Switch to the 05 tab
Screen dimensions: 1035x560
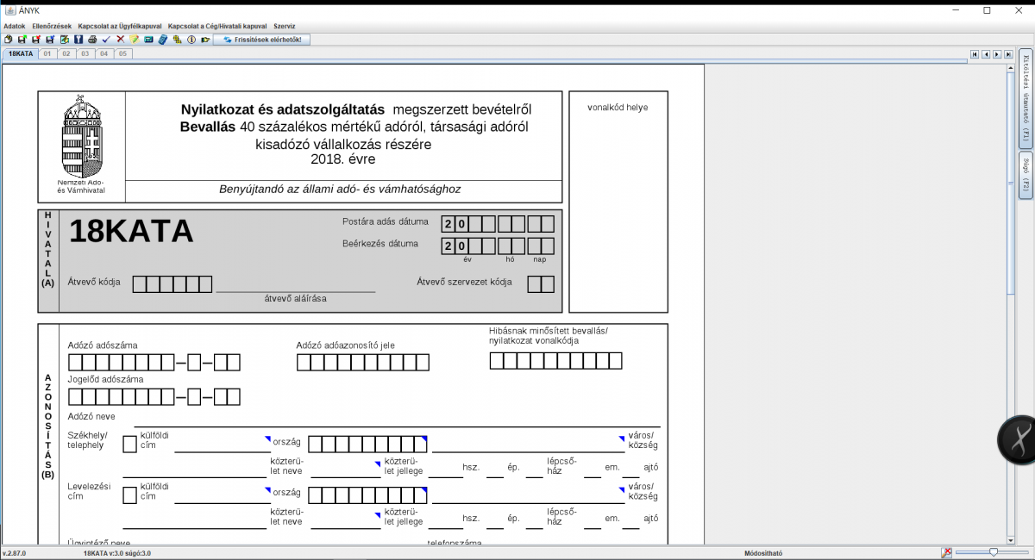[123, 53]
